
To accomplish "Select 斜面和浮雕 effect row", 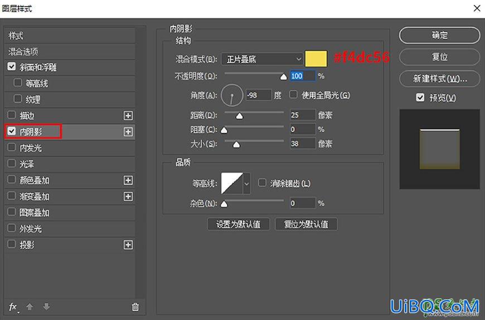I will point(70,67).
